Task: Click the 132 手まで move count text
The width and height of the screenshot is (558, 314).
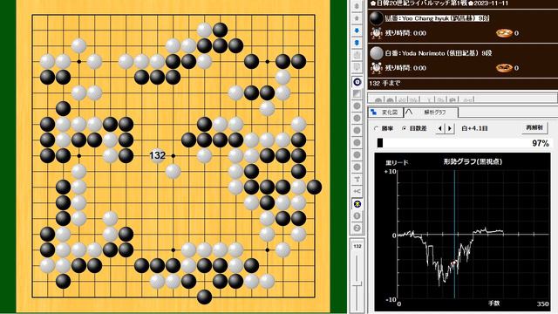Action: tap(384, 83)
